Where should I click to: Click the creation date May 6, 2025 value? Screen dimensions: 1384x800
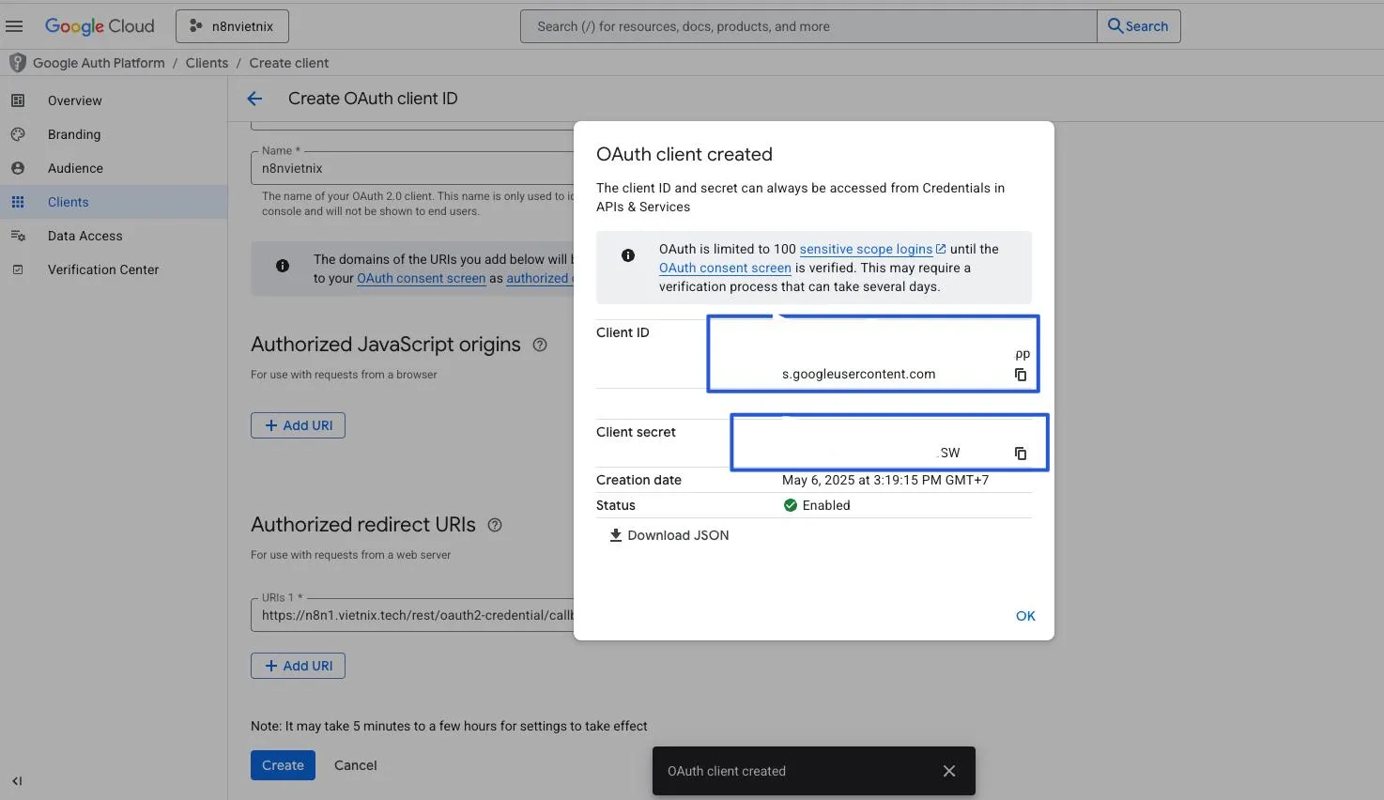coord(885,480)
